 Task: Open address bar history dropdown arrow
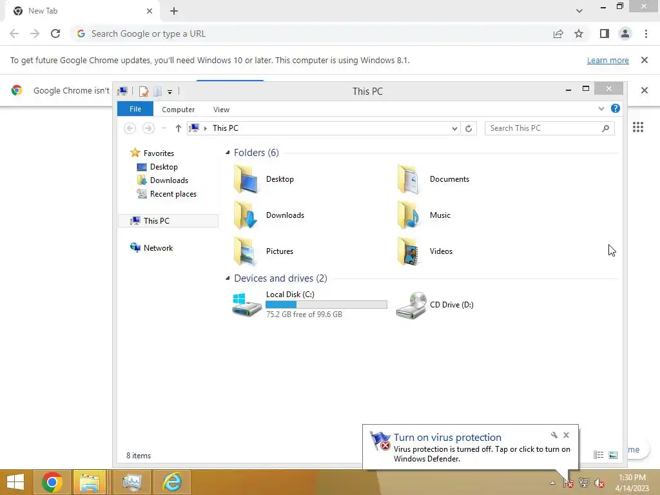click(x=454, y=128)
